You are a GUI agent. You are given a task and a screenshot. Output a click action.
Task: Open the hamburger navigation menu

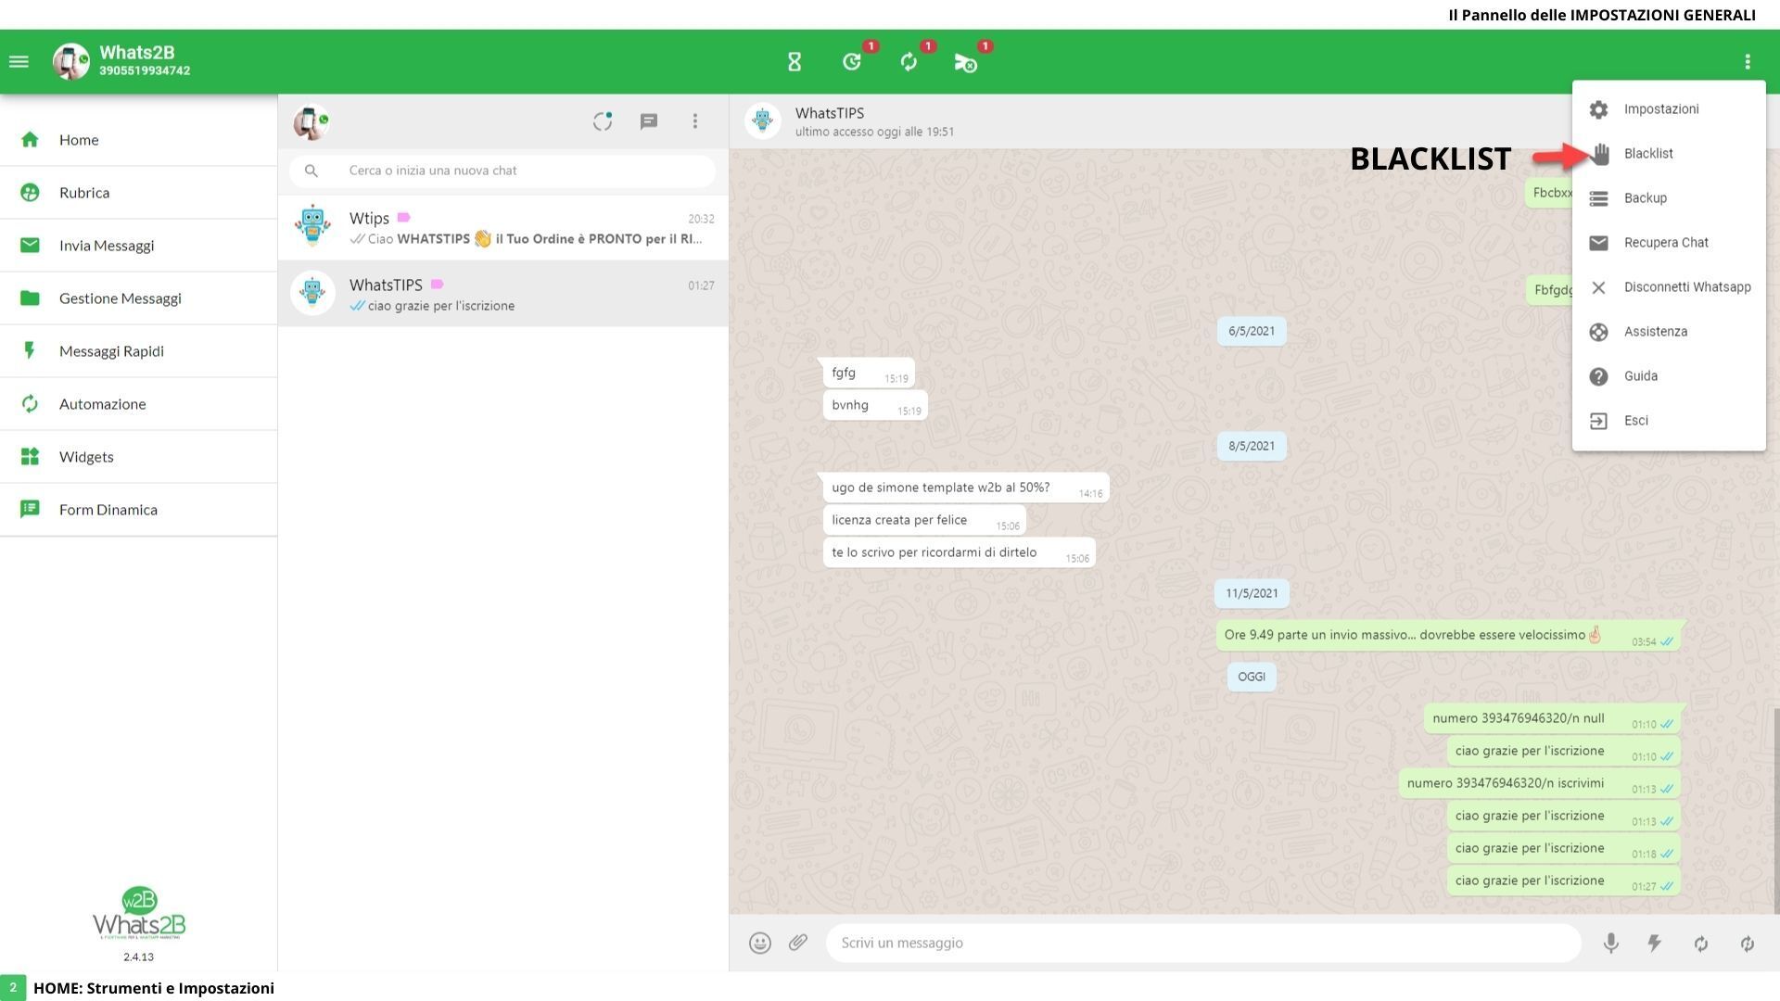(19, 62)
